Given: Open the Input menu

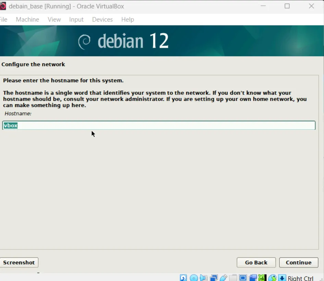Looking at the screenshot, I should [76, 20].
